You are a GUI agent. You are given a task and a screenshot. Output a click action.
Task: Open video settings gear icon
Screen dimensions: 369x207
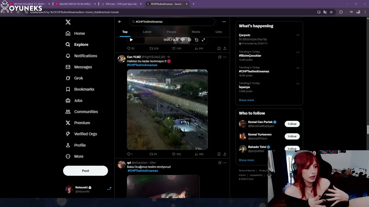189,40
